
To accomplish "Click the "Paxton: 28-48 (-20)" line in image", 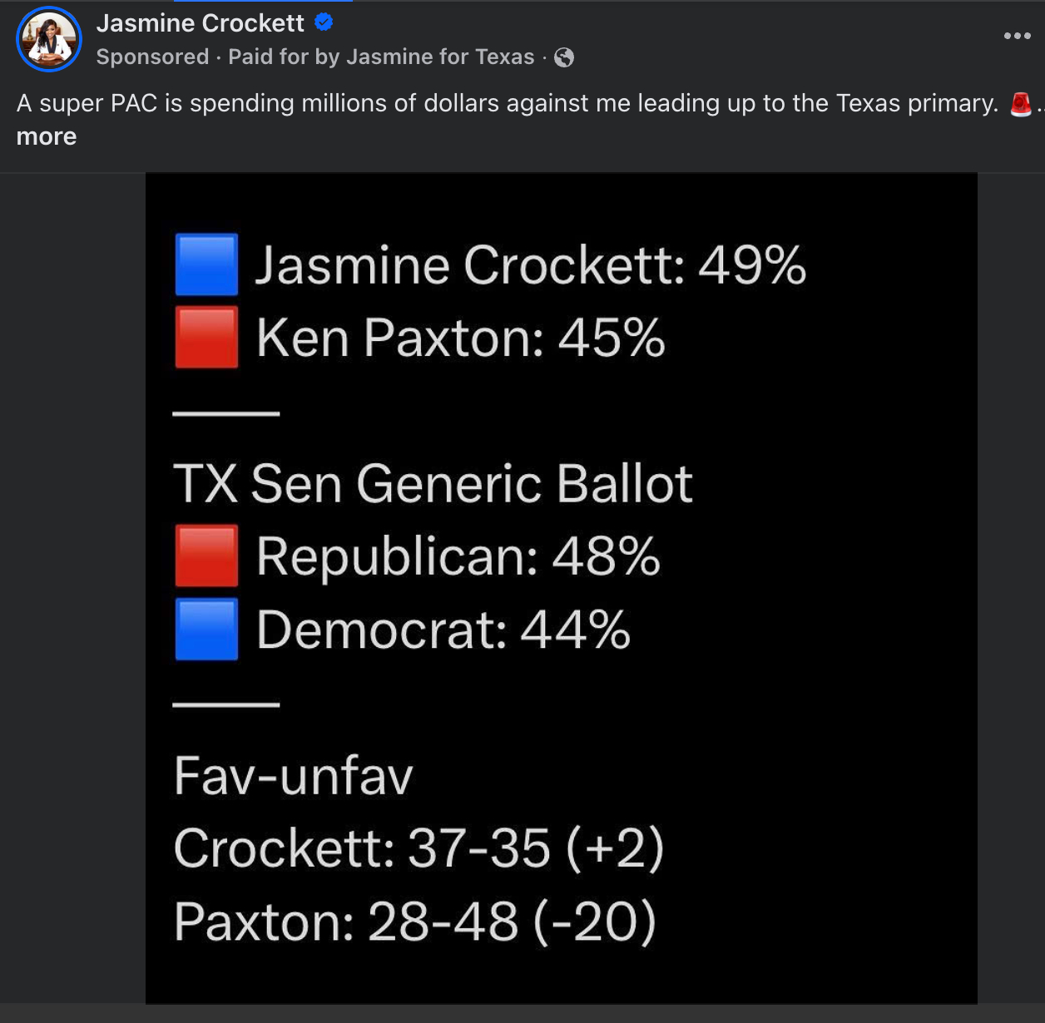I will 414,922.
